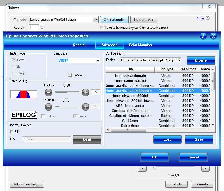This screenshot has width=224, height=191.
Task: Click the help question mark icon next to Ohje
Action: pyautogui.click(x=208, y=18)
